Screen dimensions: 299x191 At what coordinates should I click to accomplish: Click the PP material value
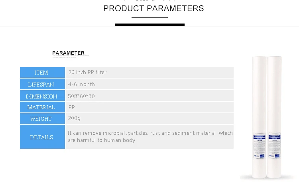(x=72, y=107)
